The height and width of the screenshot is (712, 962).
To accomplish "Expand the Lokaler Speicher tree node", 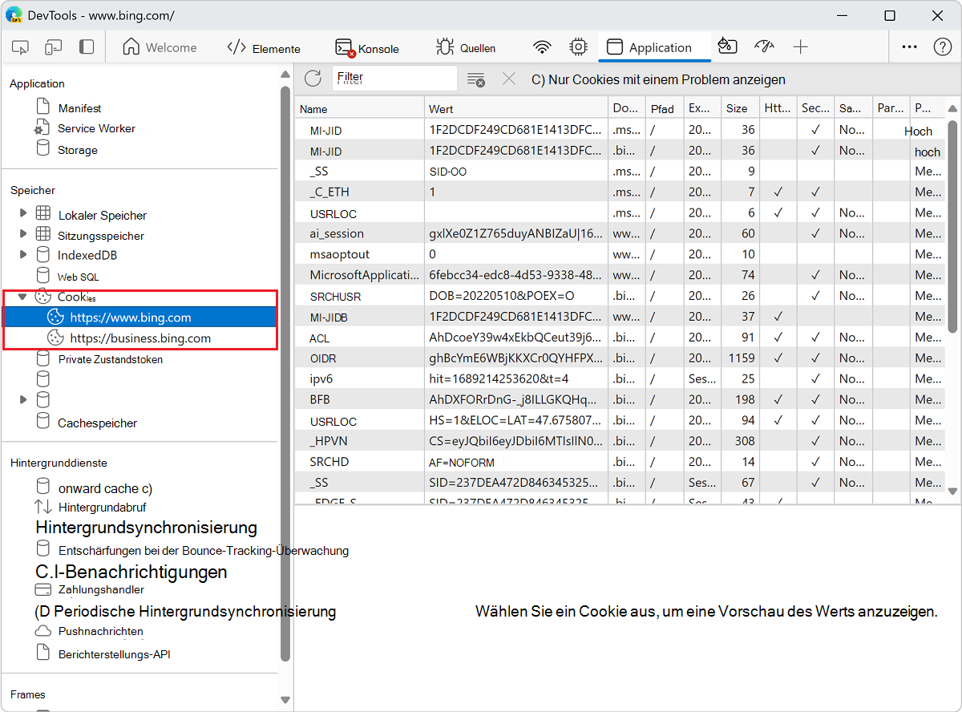I will [23, 214].
